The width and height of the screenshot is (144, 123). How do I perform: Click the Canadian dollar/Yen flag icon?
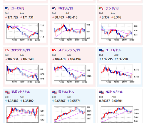(7, 50)
